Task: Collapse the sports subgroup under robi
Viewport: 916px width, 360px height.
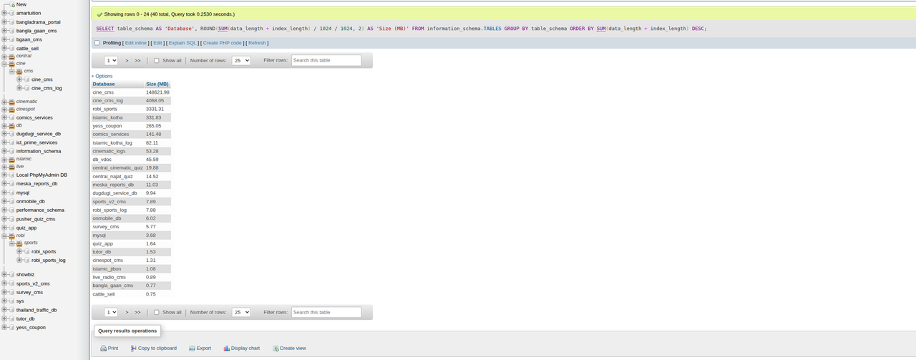Action: tap(11, 243)
